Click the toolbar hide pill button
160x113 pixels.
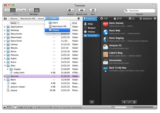(154, 6)
